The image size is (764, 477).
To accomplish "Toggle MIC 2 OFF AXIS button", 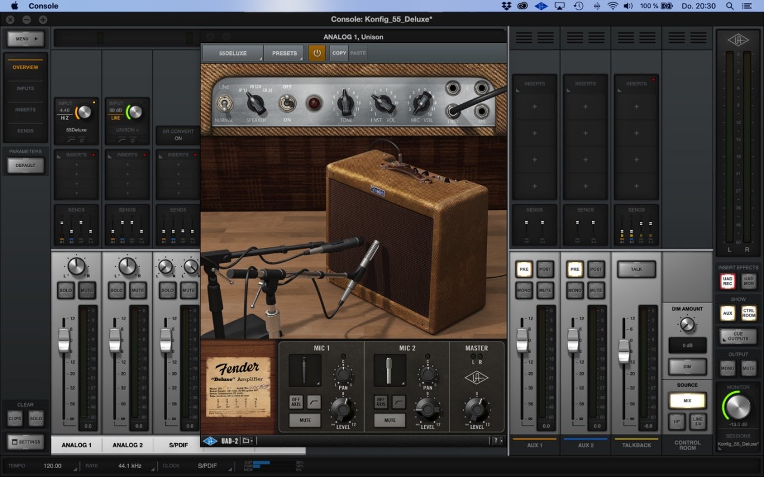I will coord(381,401).
